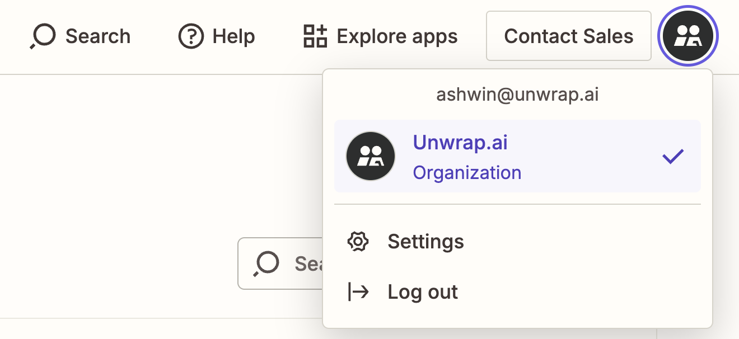The height and width of the screenshot is (339, 739).
Task: Open the account dropdown via the avatar button
Action: (688, 35)
